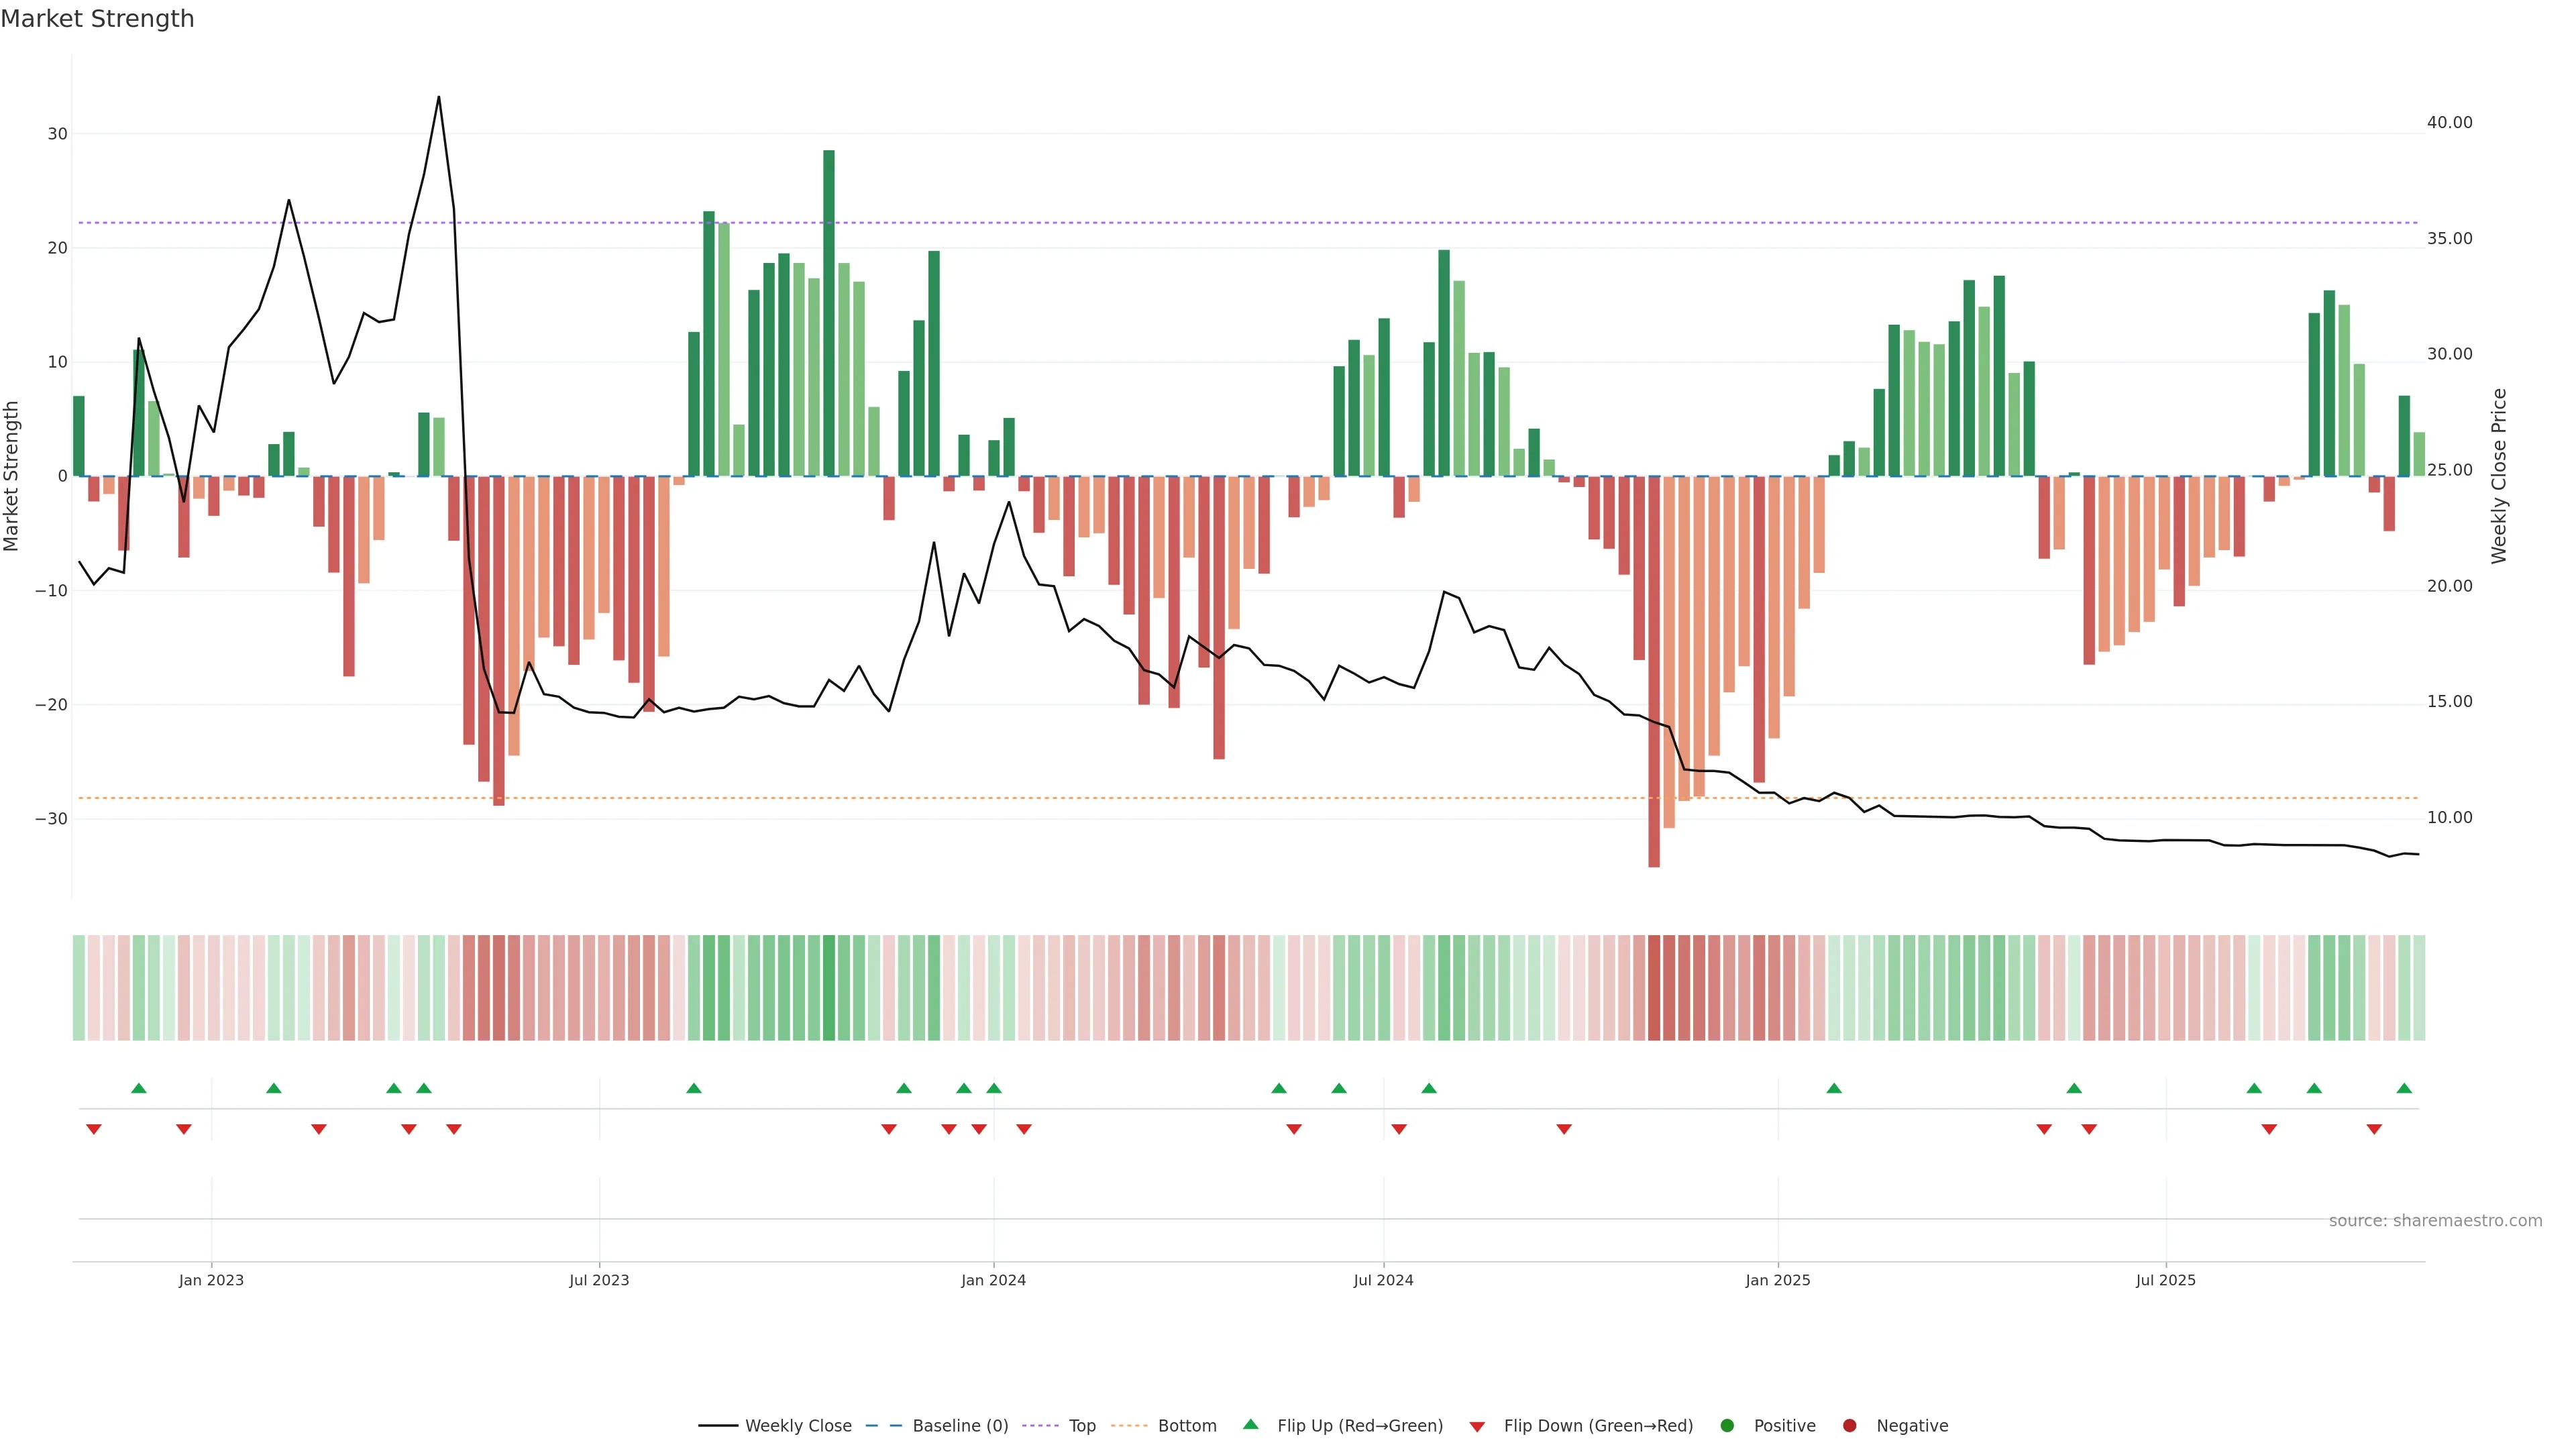Toggle Top threshold legend entry

pos(1081,1426)
